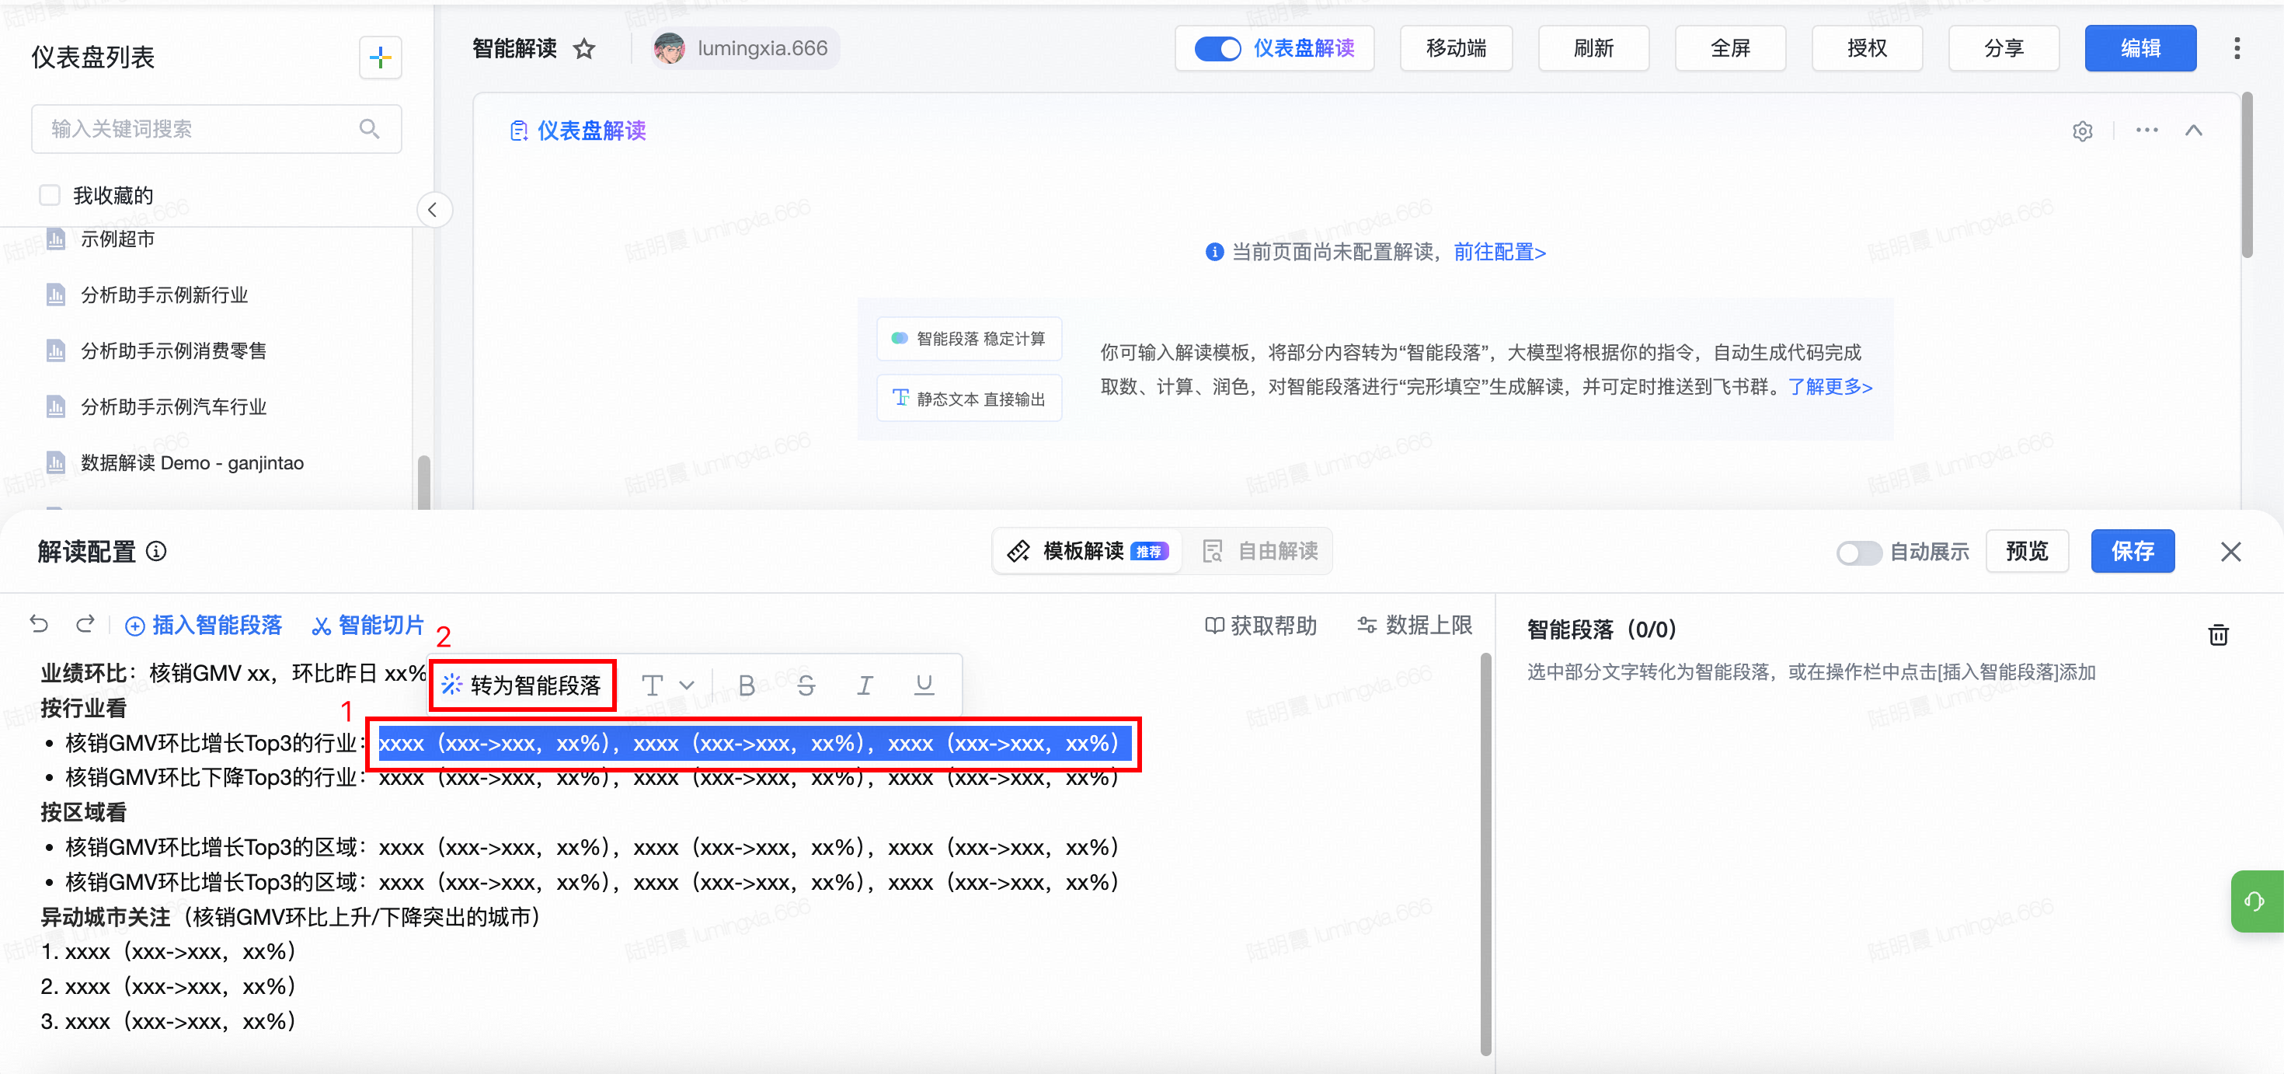Underline the selected text
Screen dimensions: 2284x1074
(x=924, y=685)
